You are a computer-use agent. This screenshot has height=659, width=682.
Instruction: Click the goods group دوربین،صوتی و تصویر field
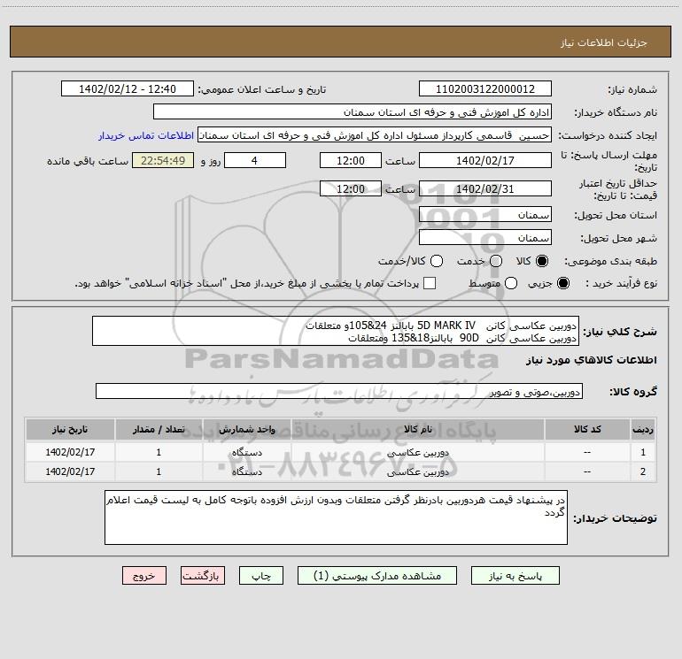[x=339, y=391]
